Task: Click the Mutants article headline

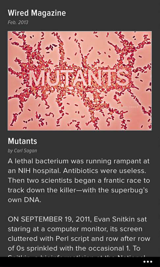Action: click(x=22, y=141)
